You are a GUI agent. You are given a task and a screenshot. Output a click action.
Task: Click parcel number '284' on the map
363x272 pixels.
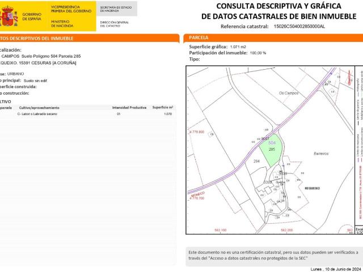256,161
